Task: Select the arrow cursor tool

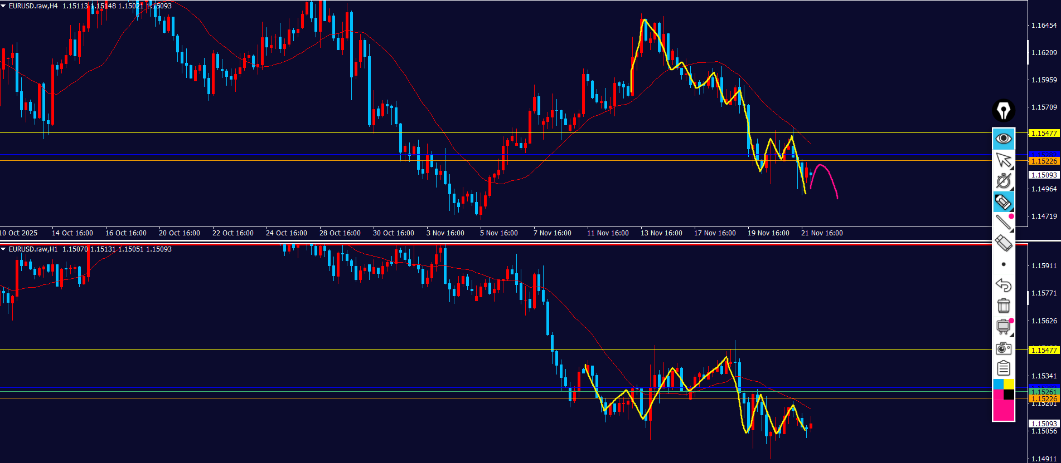Action: pos(1003,160)
